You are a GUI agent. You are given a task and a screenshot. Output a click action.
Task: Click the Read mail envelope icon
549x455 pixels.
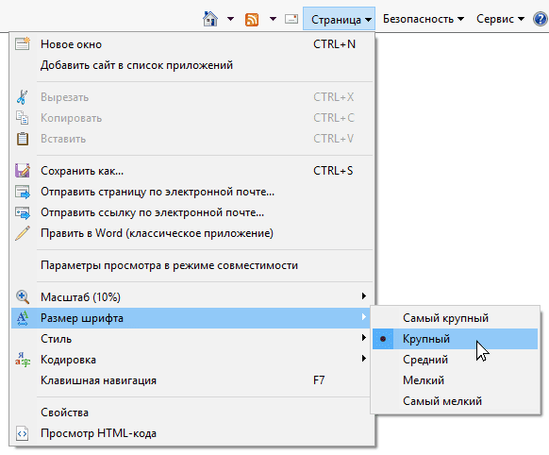coord(291,19)
